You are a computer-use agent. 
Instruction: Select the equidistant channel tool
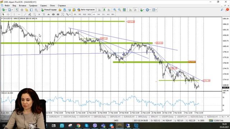pos(29,14)
